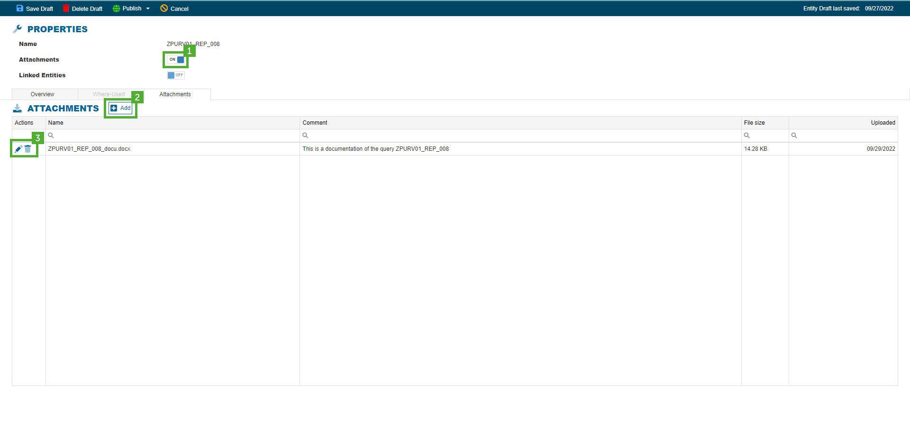Expand the Publish dropdown arrow

point(148,9)
